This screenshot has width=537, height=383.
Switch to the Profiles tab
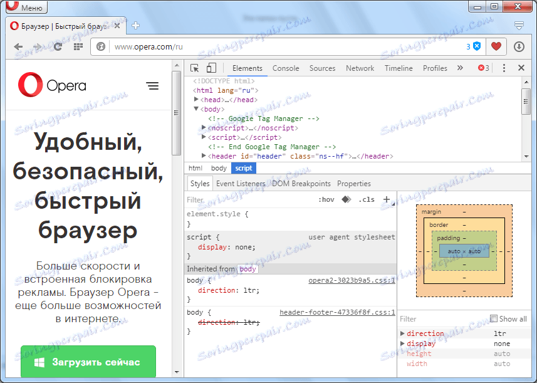pyautogui.click(x=435, y=68)
